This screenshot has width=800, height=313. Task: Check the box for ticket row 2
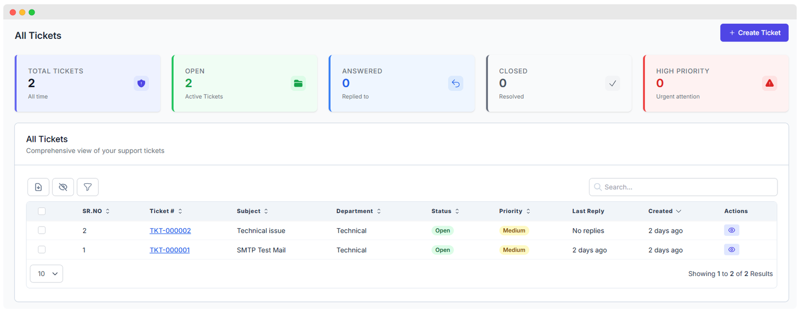click(42, 230)
